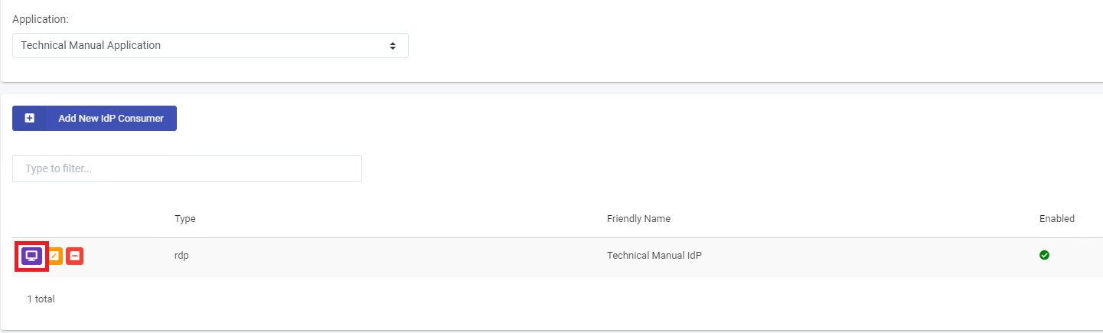Click blank area of the rdp table row

[398, 256]
